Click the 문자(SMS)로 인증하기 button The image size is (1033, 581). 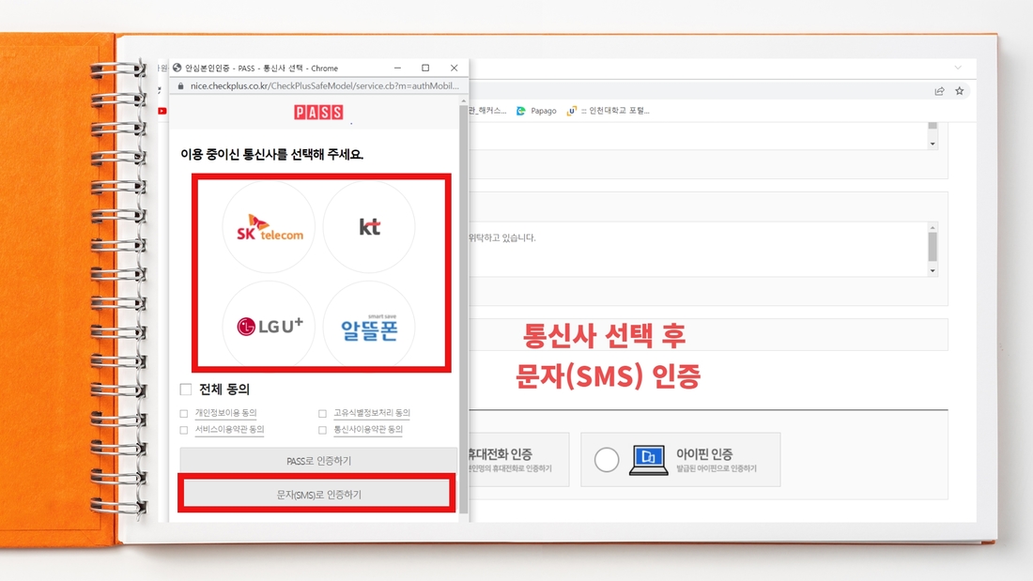coord(318,494)
